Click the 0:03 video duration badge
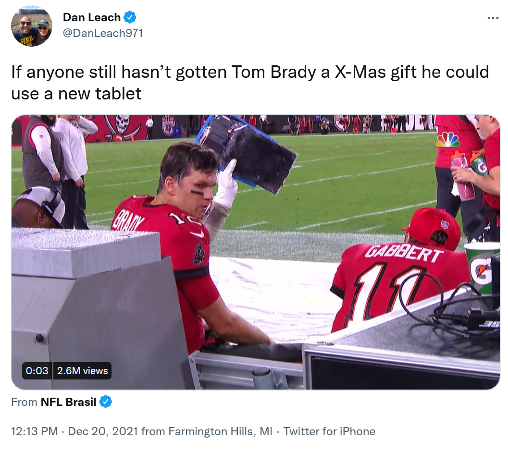This screenshot has width=508, height=452. click(37, 370)
